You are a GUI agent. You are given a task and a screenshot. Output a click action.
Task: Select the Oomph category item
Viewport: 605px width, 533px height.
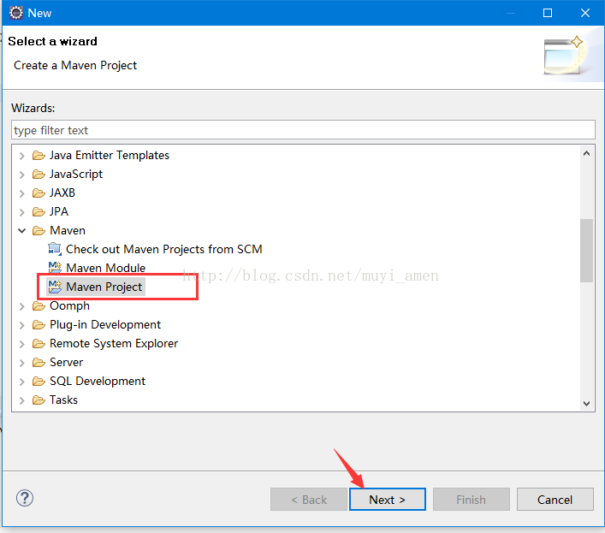point(69,305)
